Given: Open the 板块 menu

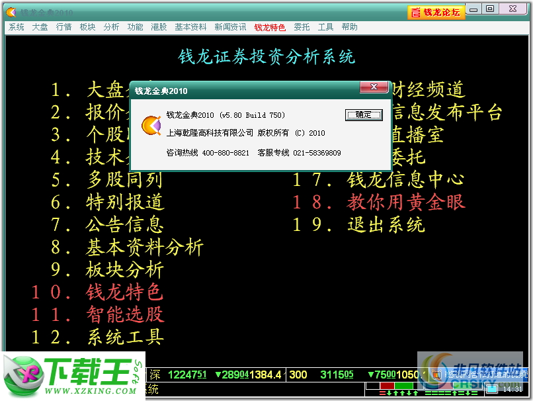Looking at the screenshot, I should (87, 27).
